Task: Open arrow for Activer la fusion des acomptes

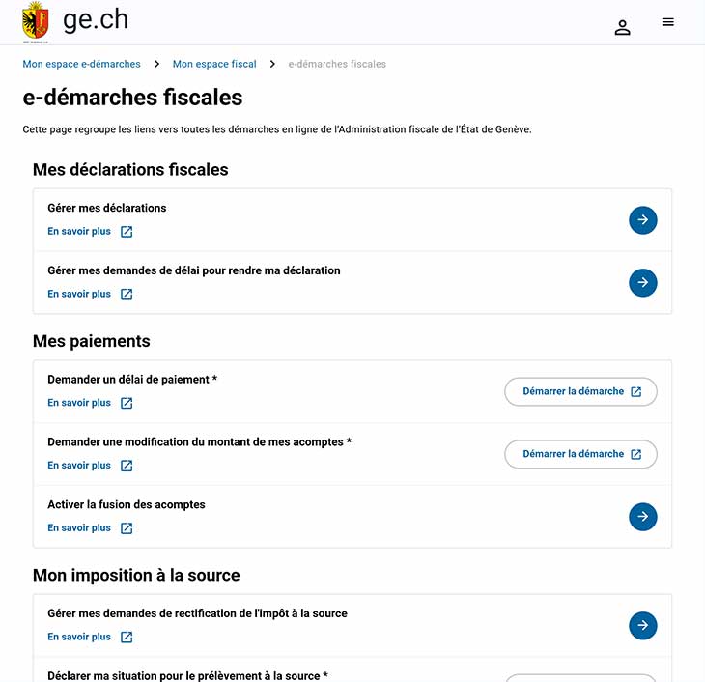Action: tap(642, 517)
